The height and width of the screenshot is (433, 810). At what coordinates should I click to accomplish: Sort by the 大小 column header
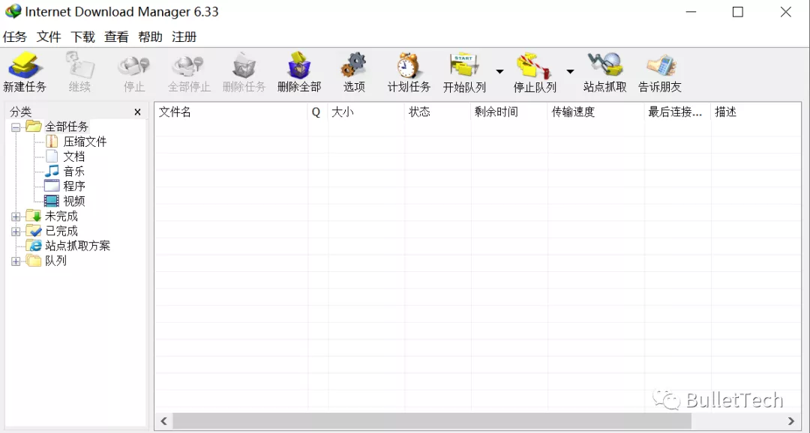point(337,112)
